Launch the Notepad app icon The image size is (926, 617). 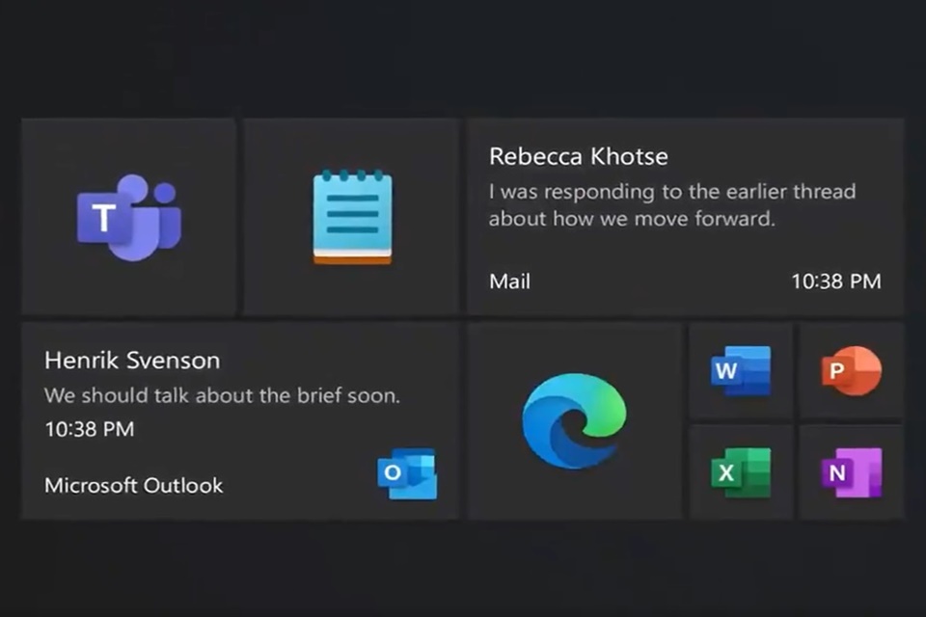click(x=352, y=218)
